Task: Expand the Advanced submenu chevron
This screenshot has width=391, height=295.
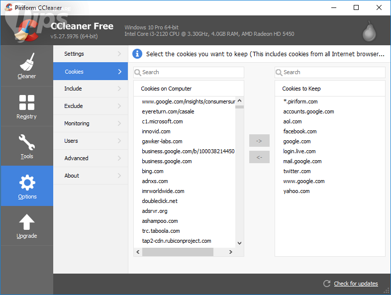Action: coord(119,158)
